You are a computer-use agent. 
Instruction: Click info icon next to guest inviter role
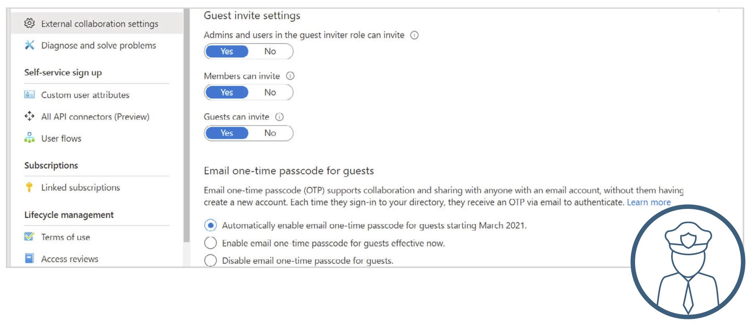click(x=414, y=35)
